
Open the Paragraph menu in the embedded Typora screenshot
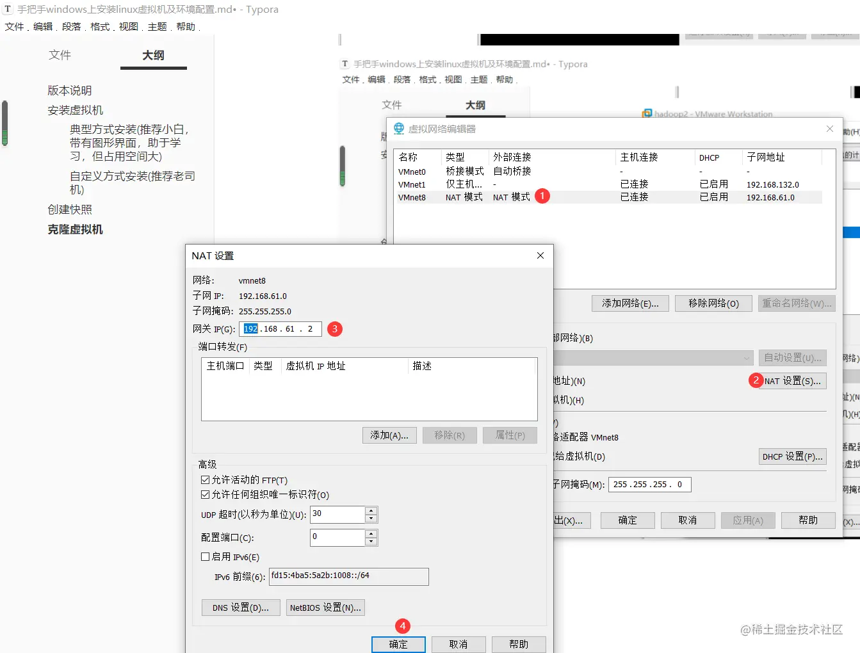[402, 79]
